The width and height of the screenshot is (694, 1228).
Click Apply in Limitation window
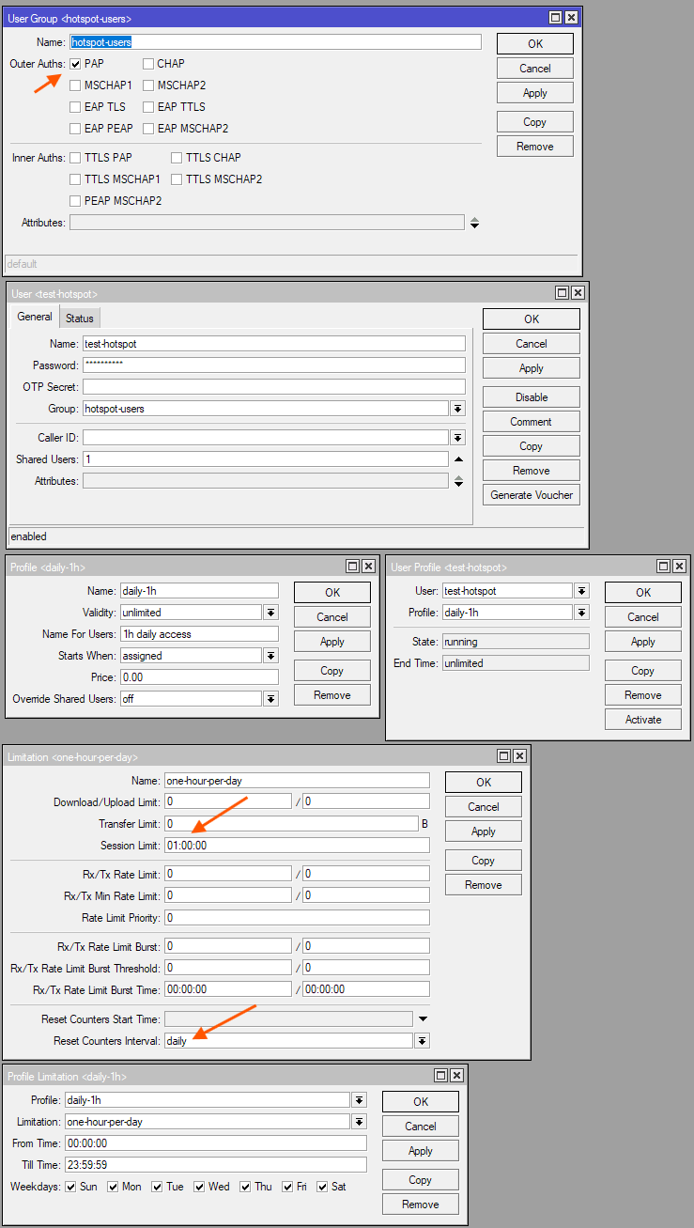click(484, 832)
